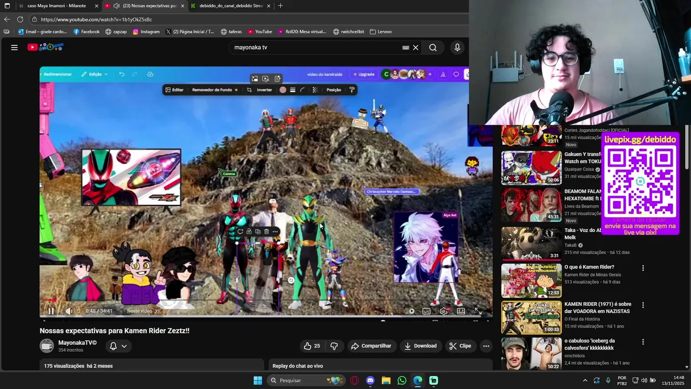Open the Roll20 Mesa virtual bookmark

coord(302,32)
